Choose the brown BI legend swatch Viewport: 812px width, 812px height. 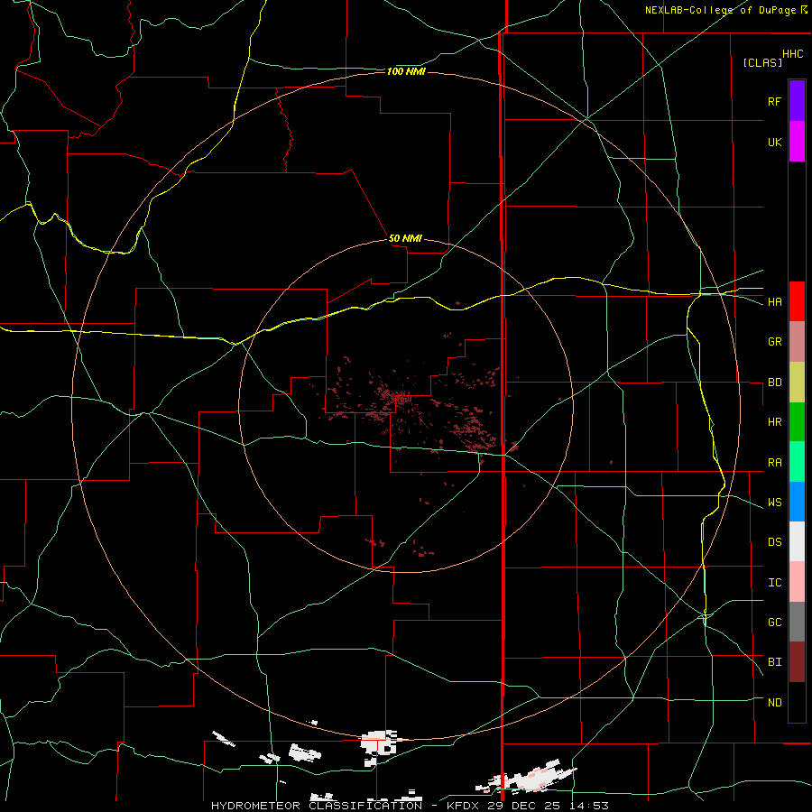point(797,662)
